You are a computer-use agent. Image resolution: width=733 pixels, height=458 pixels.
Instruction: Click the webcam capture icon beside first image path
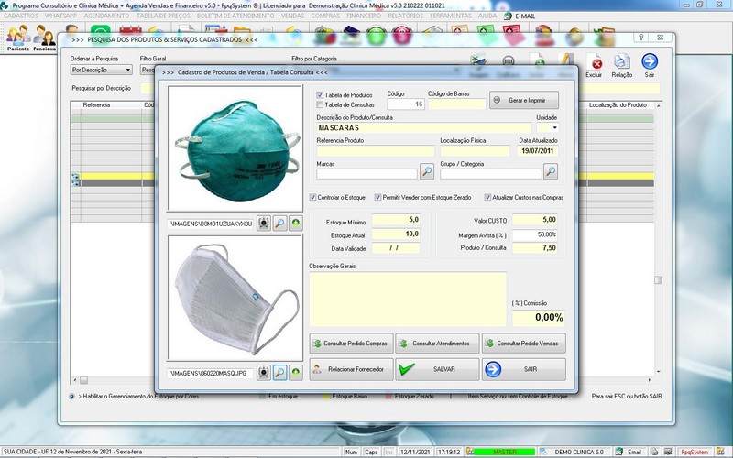pos(264,224)
